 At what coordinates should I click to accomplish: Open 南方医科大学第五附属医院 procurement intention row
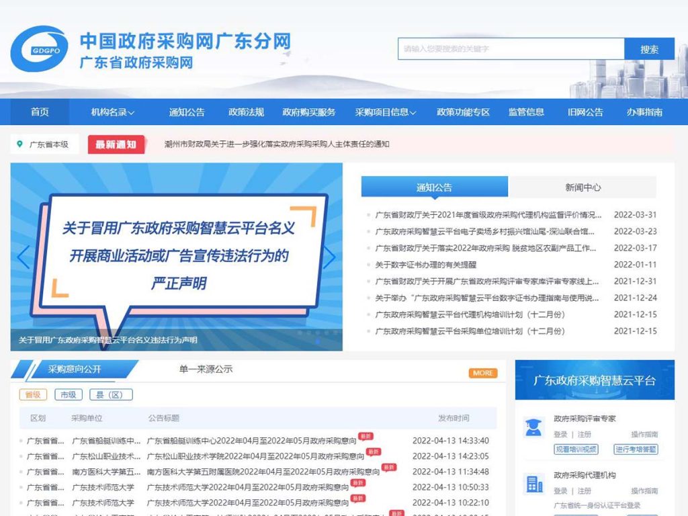coord(263,472)
